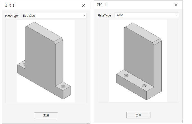Viewport: 192px width, 124px height.
Task: Click the PlateType label beside BothSide
Action: pos(12,16)
